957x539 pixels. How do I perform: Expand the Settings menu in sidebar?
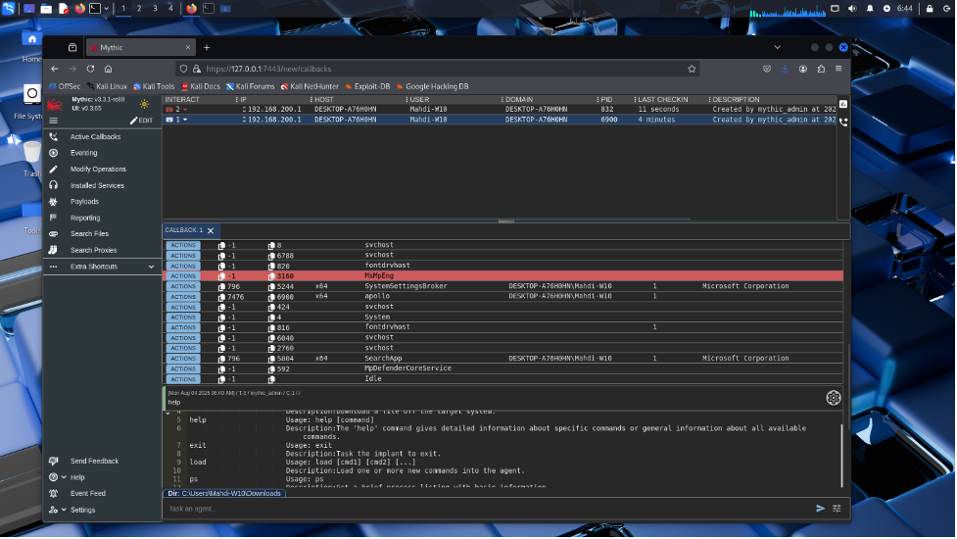pos(64,511)
